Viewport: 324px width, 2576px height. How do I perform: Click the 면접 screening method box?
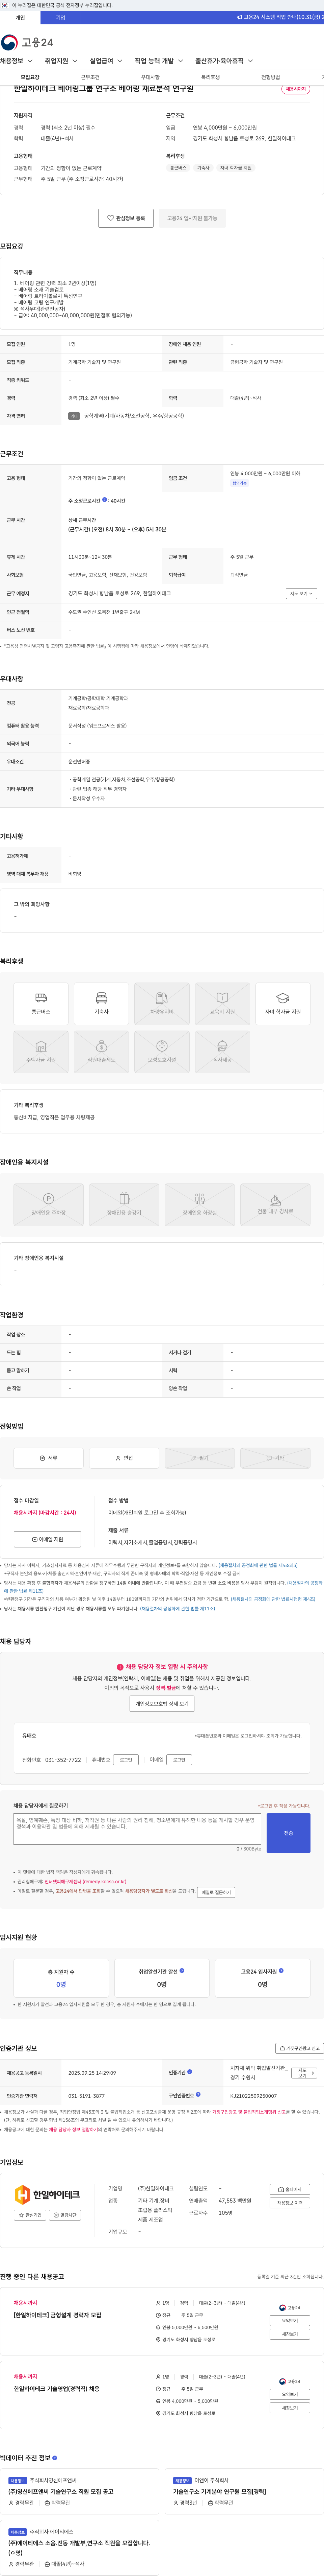pyautogui.click(x=124, y=1458)
